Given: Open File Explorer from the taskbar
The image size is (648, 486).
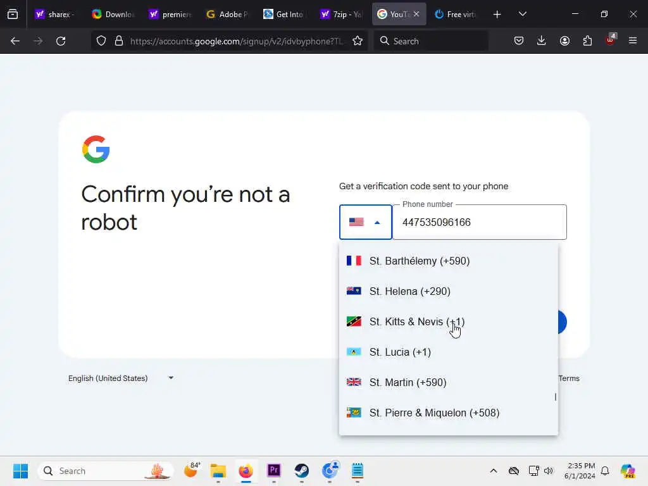Looking at the screenshot, I should tap(218, 471).
